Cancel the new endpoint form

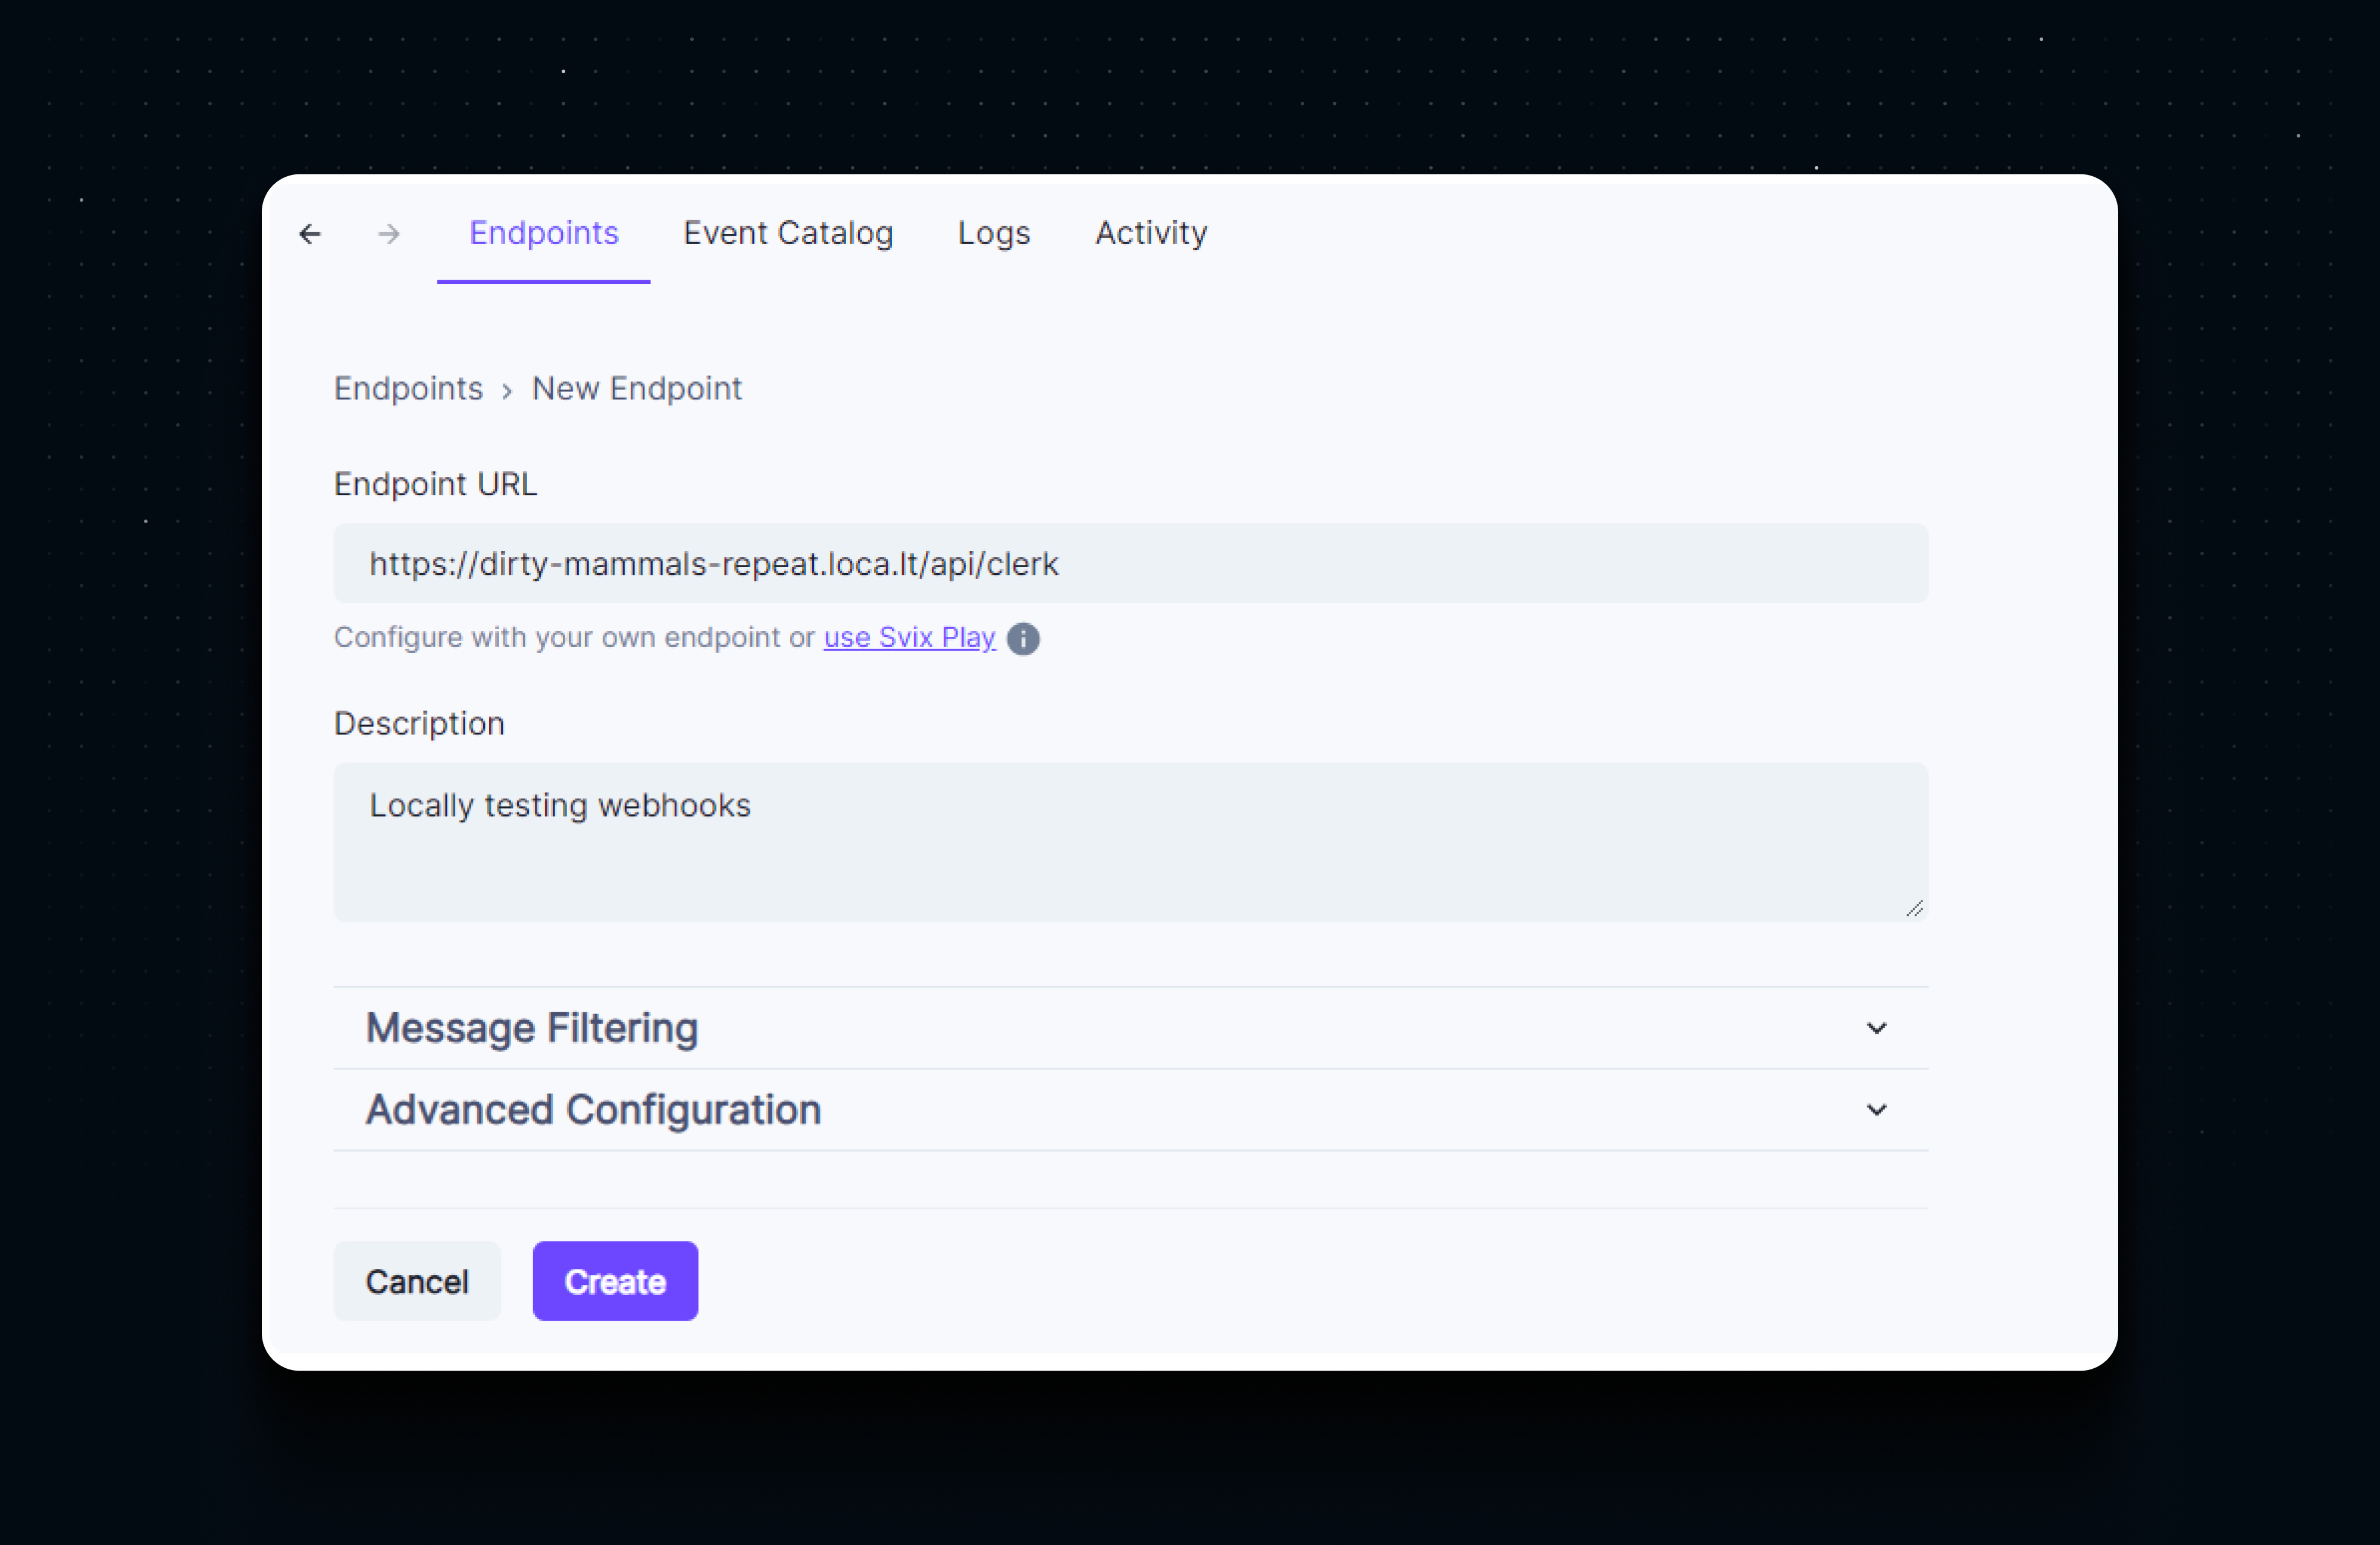point(417,1281)
